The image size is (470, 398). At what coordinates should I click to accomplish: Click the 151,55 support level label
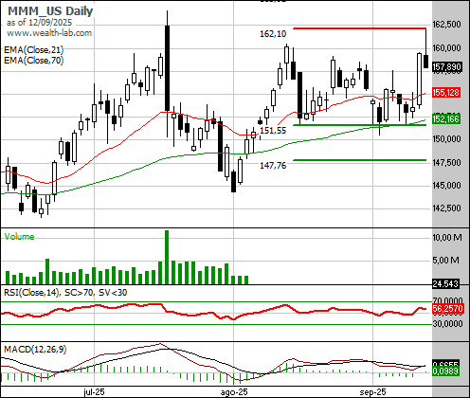[273, 131]
